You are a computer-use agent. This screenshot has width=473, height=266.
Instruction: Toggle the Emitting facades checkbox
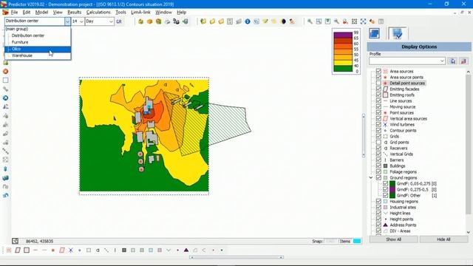click(x=378, y=89)
